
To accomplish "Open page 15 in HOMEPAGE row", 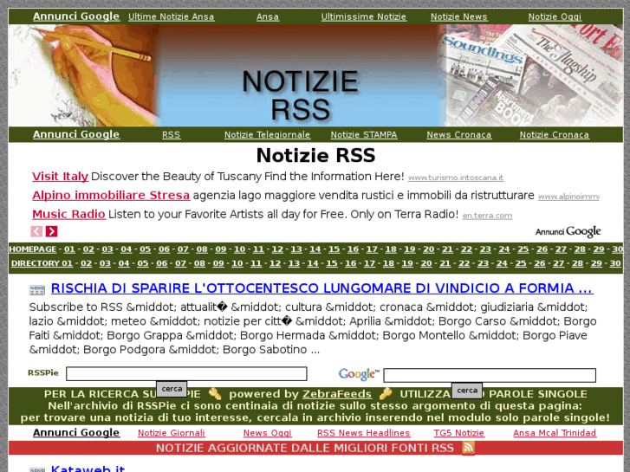I will pos(334,249).
